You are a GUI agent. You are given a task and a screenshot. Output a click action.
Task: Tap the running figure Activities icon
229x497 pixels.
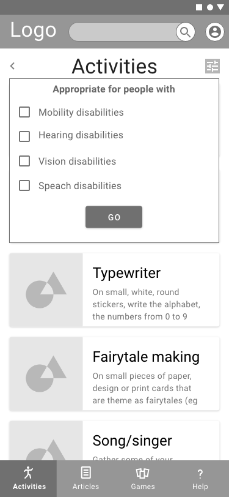point(29,473)
